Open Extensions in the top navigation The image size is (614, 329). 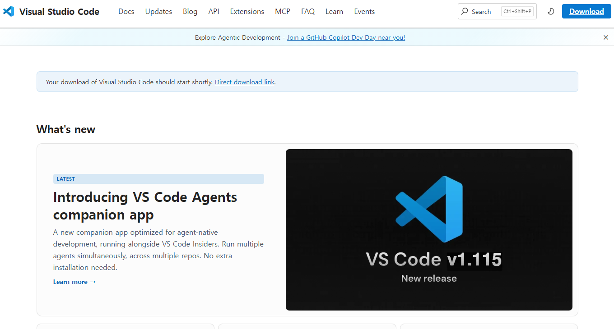click(247, 11)
